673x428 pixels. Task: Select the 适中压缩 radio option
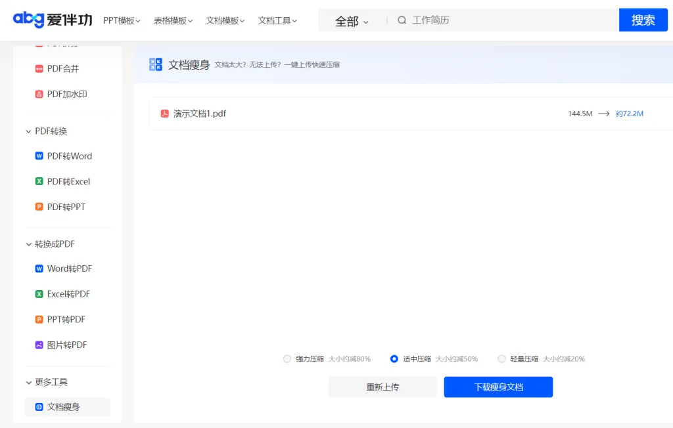(x=394, y=359)
